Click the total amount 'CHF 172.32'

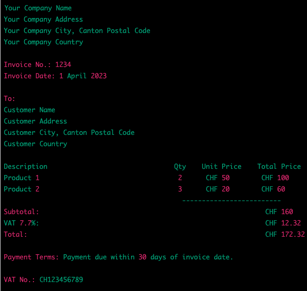click(x=285, y=234)
